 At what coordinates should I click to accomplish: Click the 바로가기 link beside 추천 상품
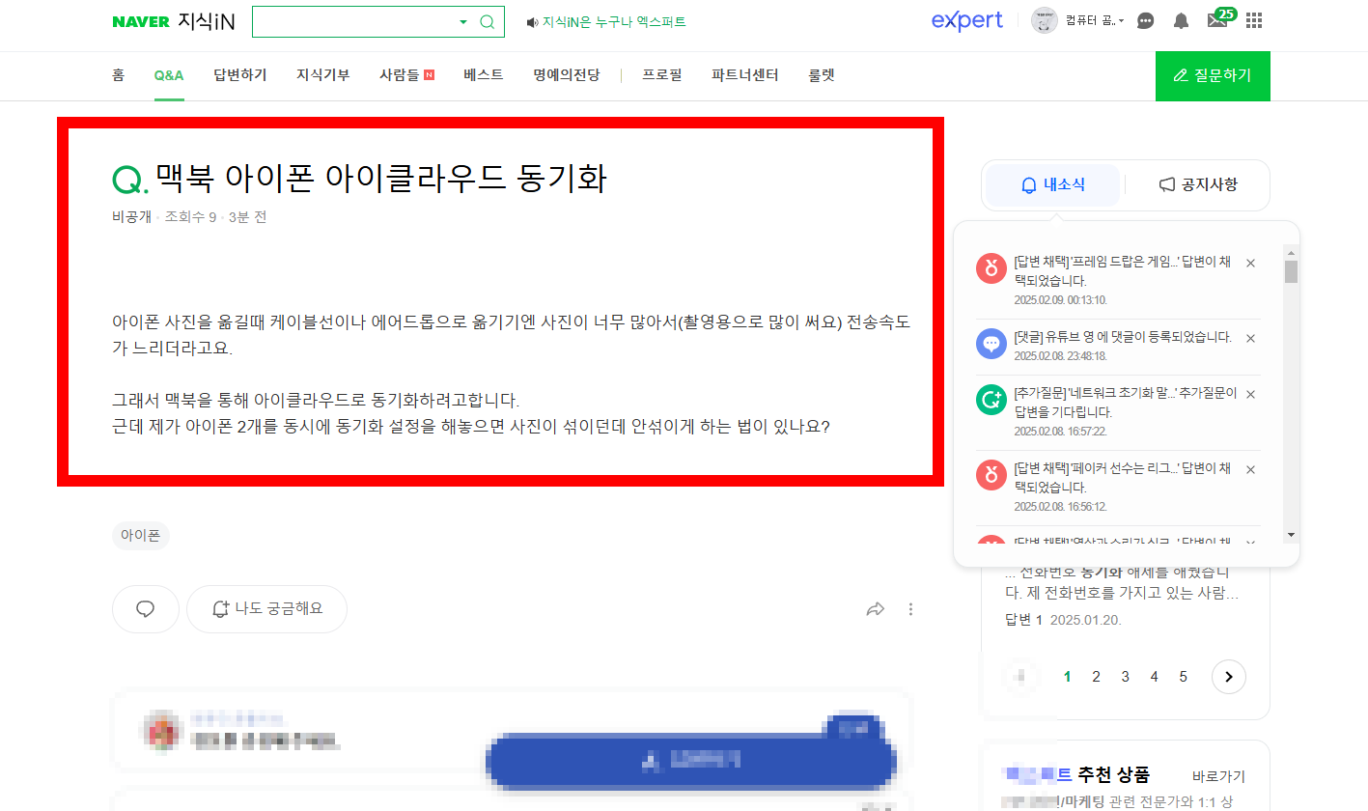coord(1218,776)
